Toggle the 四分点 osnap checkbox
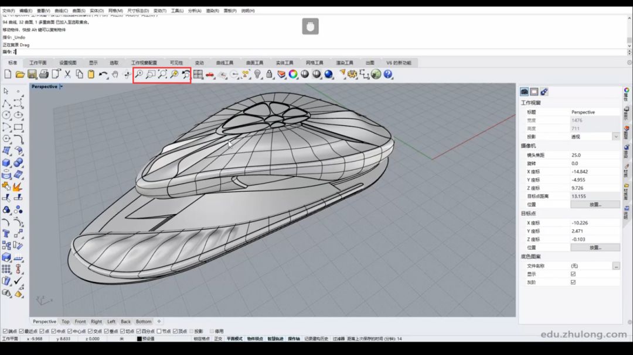The height and width of the screenshot is (355, 633). 138,331
